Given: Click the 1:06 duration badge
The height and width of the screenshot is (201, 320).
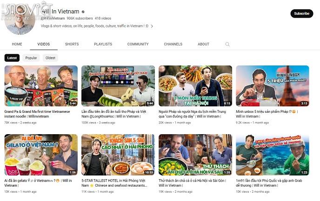Looking at the screenshot, I should pyautogui.click(x=73, y=172).
